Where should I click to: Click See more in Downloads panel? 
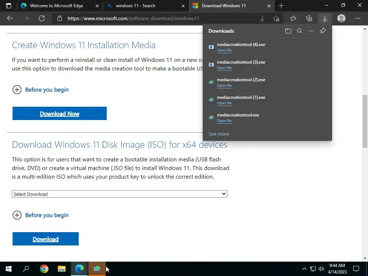point(219,134)
